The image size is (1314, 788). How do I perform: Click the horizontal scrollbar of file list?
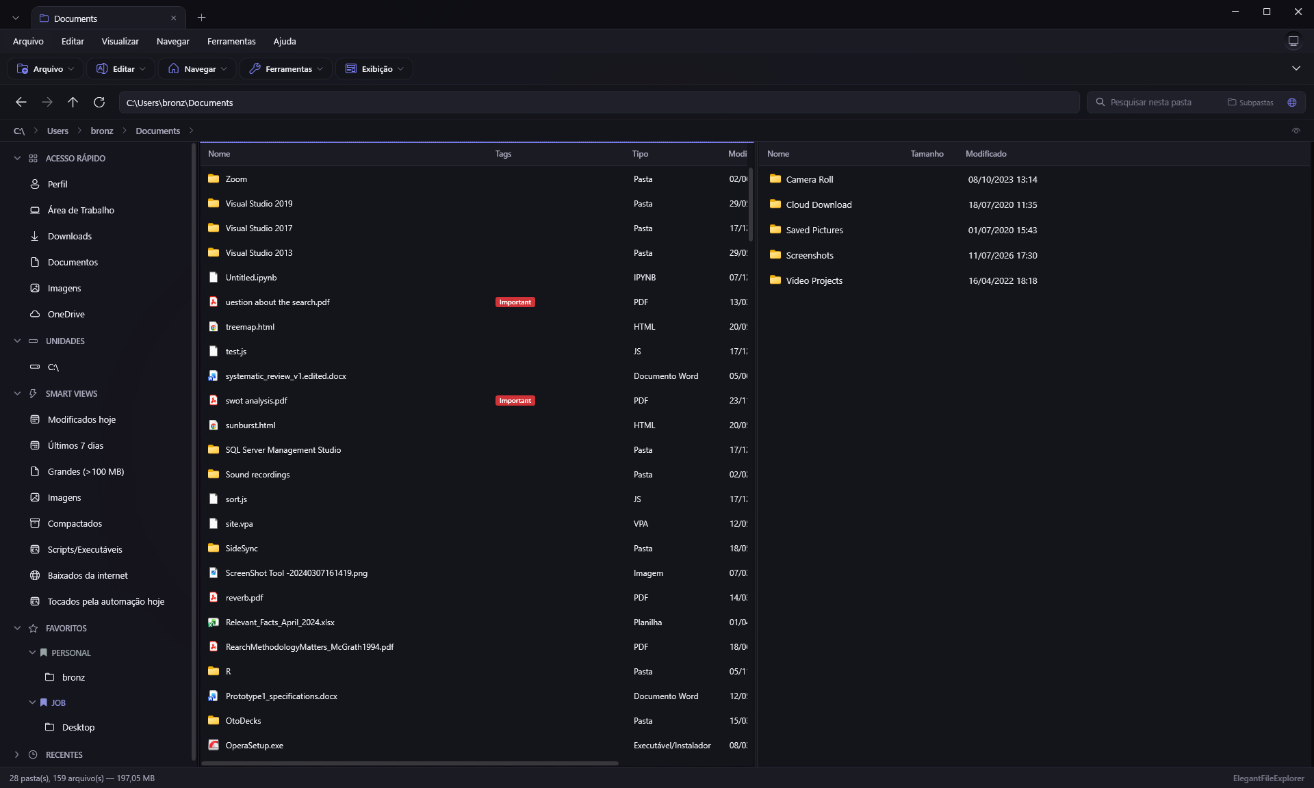point(409,763)
